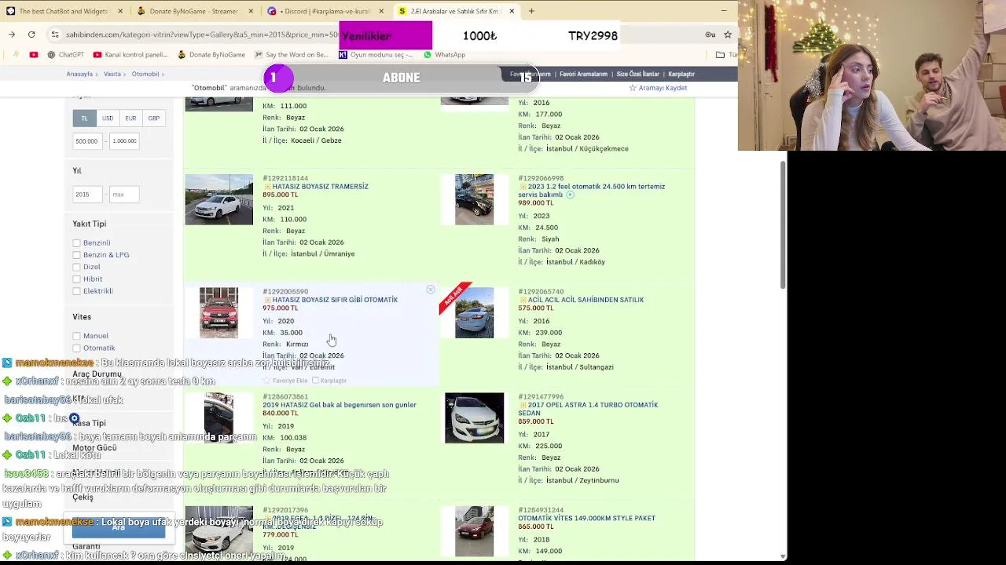The image size is (1006, 565).
Task: Tick the Benzin & LPG checkbox
Action: click(76, 255)
